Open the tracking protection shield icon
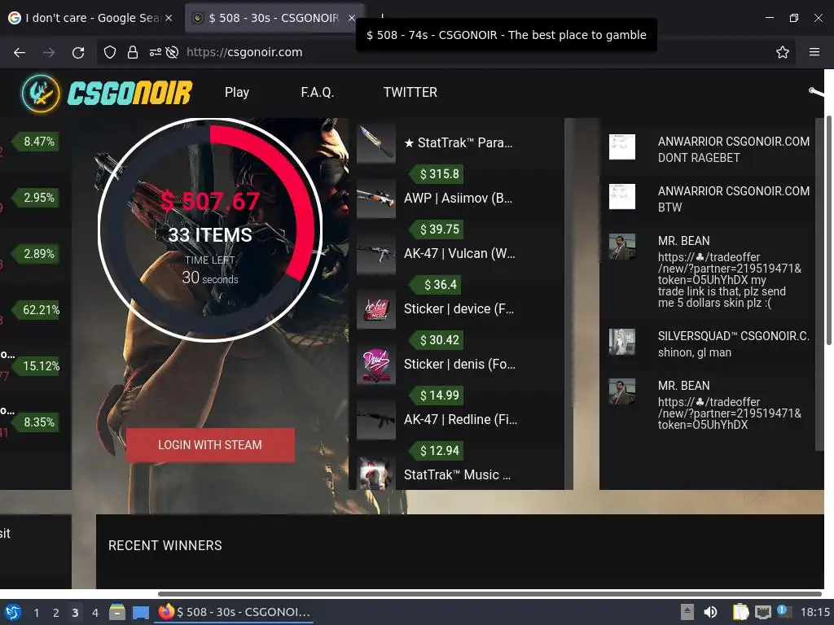The image size is (834, 625). coord(110,52)
